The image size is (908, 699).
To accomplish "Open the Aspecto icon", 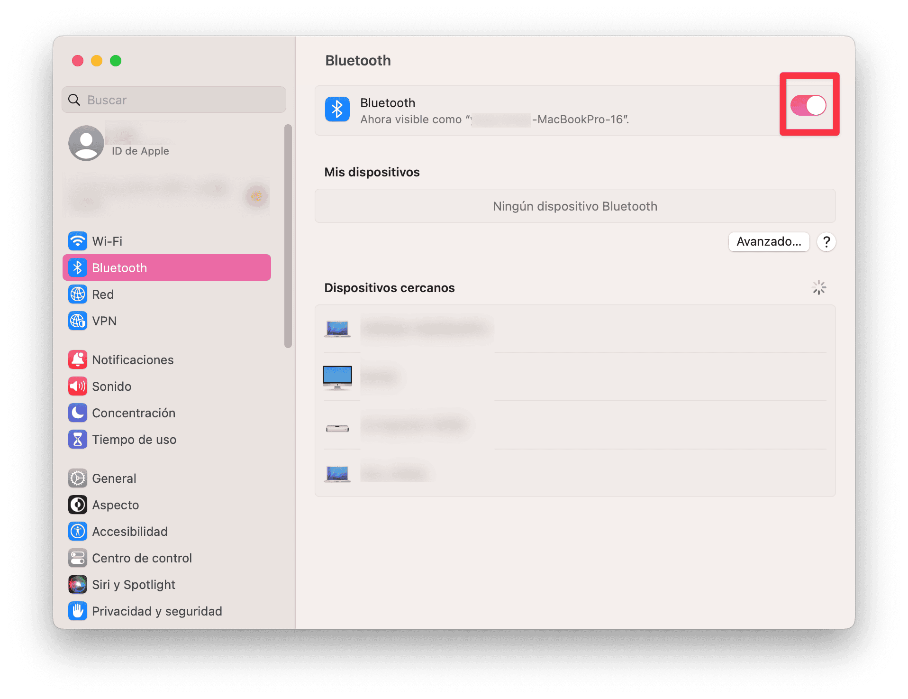I will (x=78, y=505).
